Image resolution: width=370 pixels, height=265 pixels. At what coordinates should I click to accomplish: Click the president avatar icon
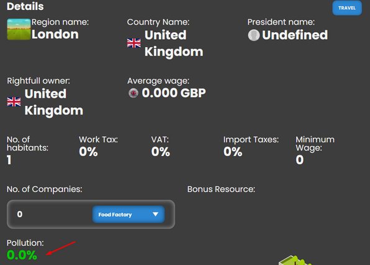[x=254, y=35]
